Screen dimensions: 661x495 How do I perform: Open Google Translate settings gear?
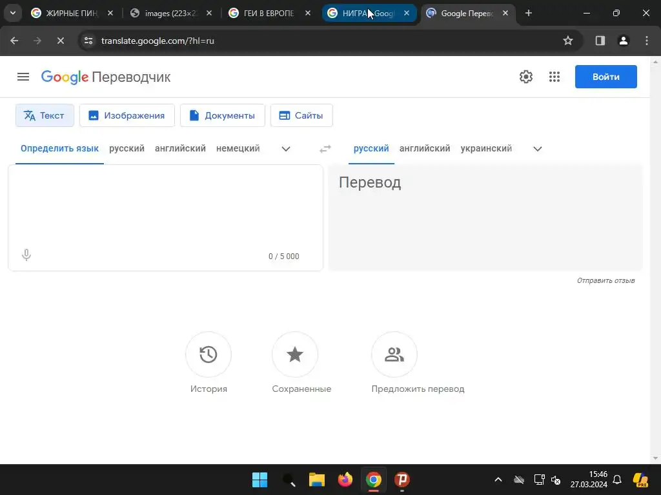point(525,77)
